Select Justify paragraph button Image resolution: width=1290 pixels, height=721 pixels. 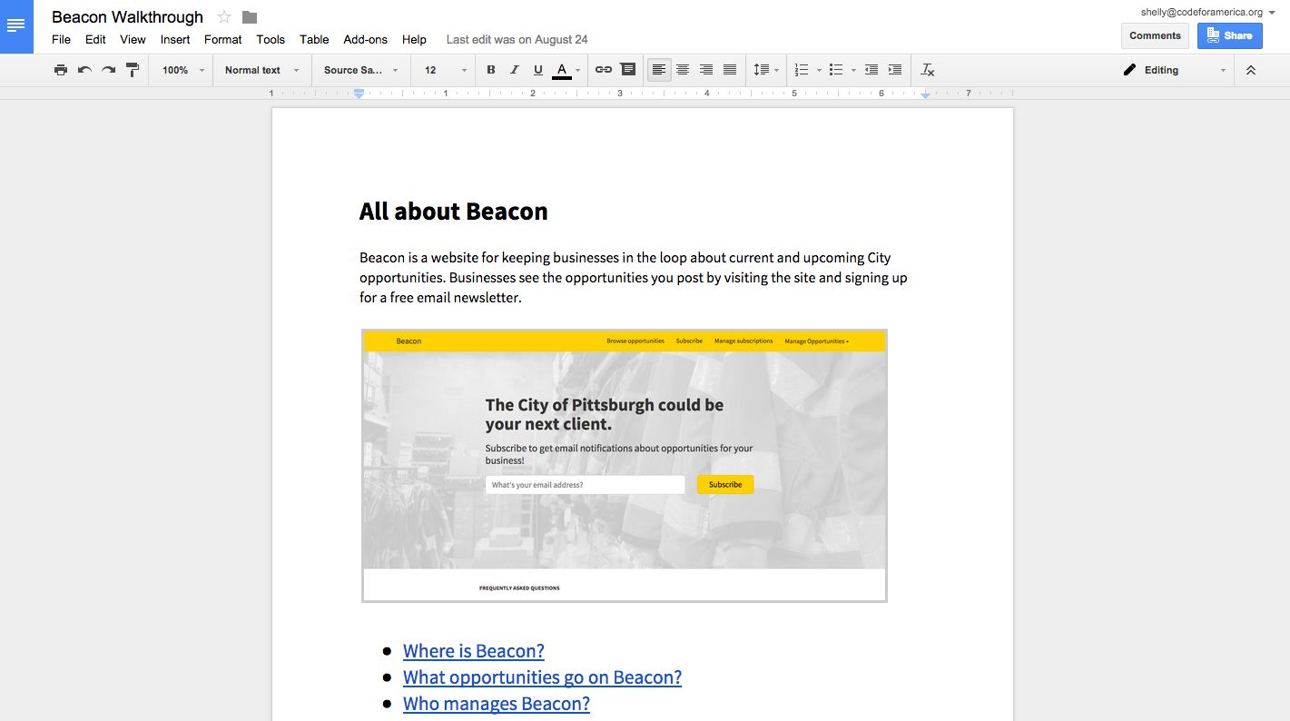coord(730,70)
